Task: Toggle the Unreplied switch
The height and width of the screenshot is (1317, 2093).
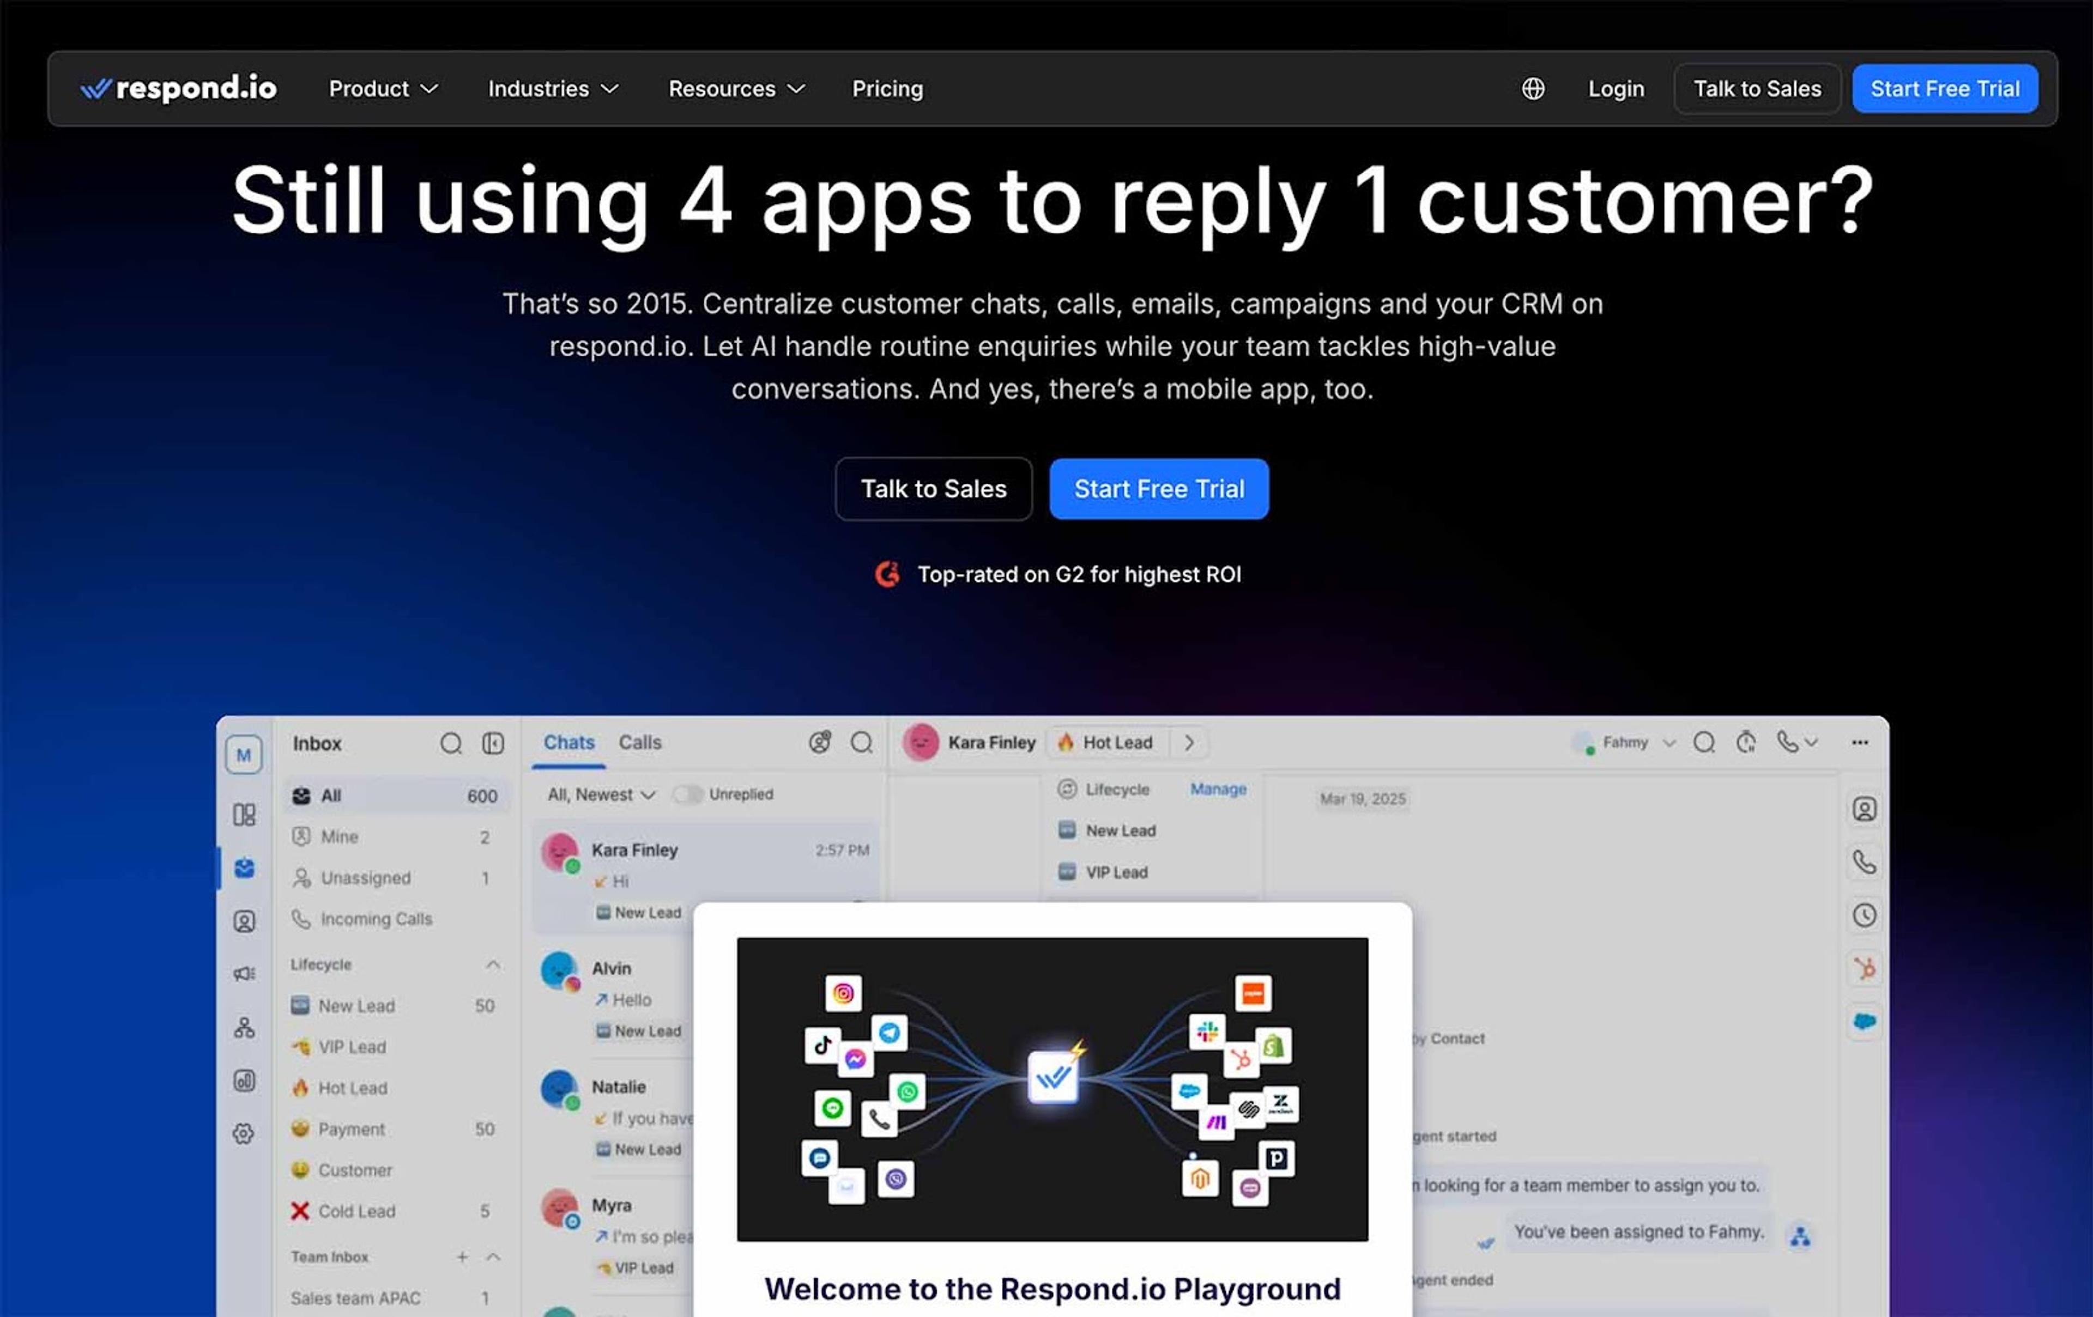Action: [x=687, y=794]
